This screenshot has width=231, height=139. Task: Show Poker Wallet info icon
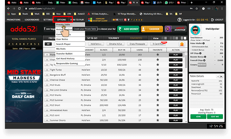203,43
